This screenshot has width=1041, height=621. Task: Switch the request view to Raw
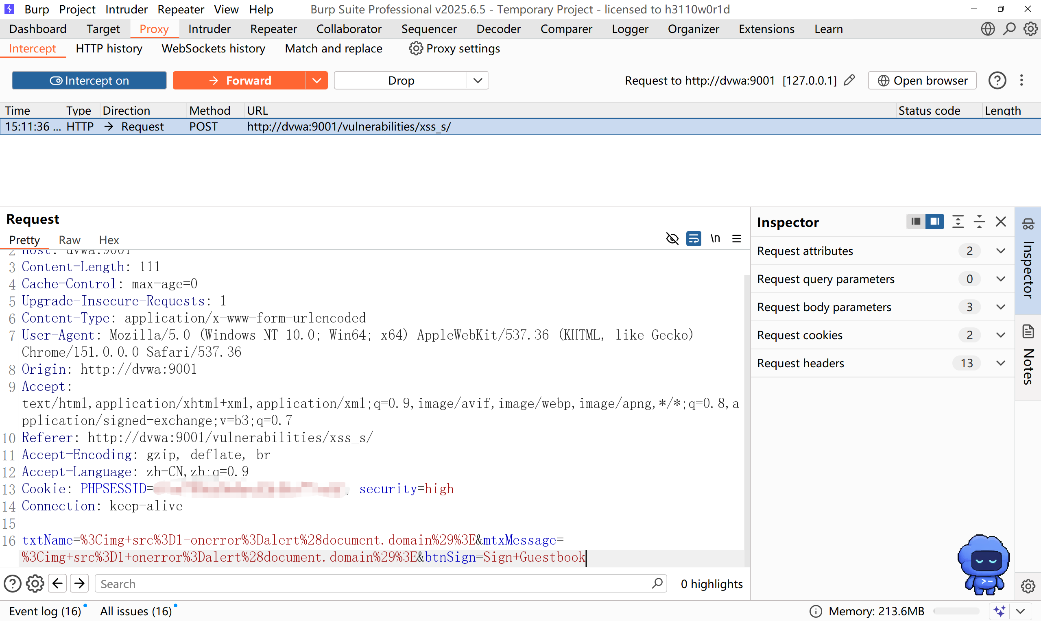pyautogui.click(x=70, y=240)
